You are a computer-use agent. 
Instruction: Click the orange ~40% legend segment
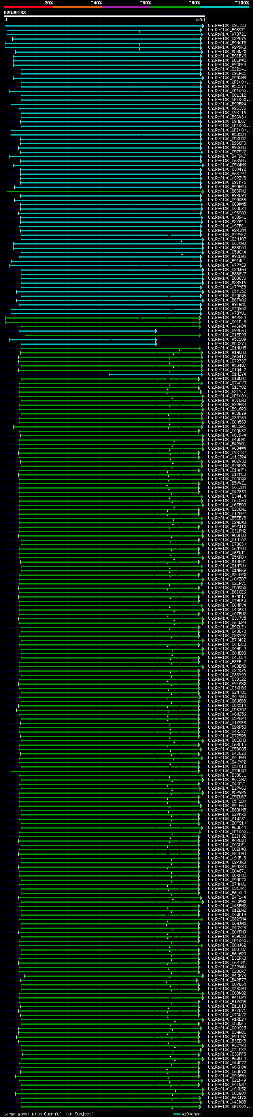77,7
